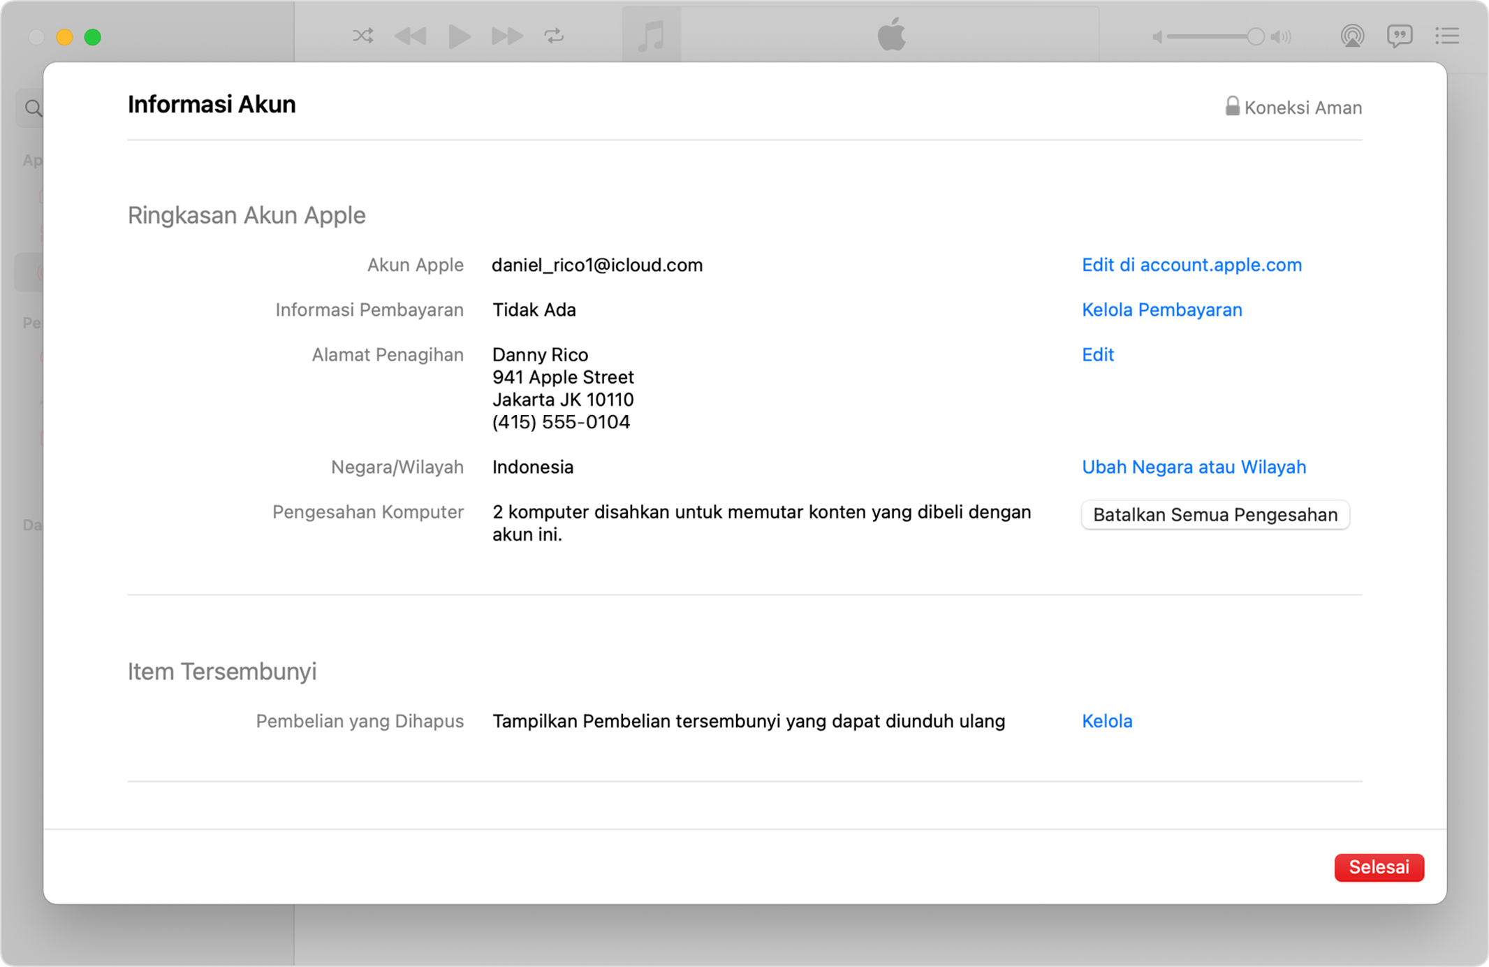1489x967 pixels.
Task: Click the Jakarta JK 10110 line
Action: (563, 400)
